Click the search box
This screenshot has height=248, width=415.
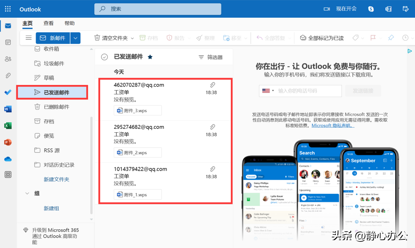coord(158,9)
